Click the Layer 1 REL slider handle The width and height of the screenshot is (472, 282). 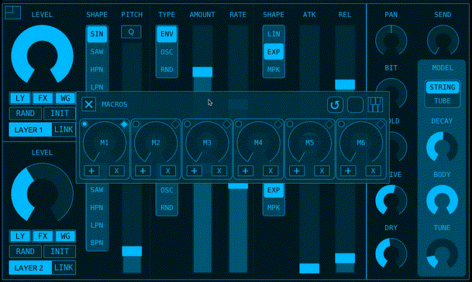[x=345, y=85]
